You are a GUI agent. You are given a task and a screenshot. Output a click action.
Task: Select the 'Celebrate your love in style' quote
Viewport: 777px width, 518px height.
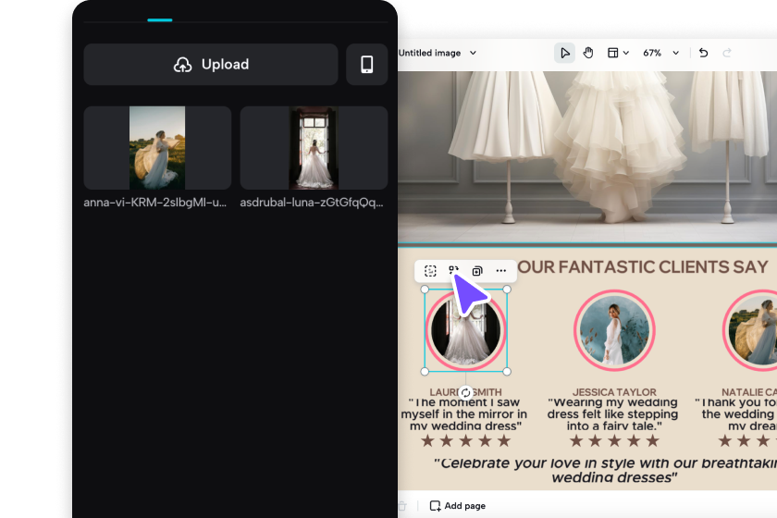click(x=606, y=470)
